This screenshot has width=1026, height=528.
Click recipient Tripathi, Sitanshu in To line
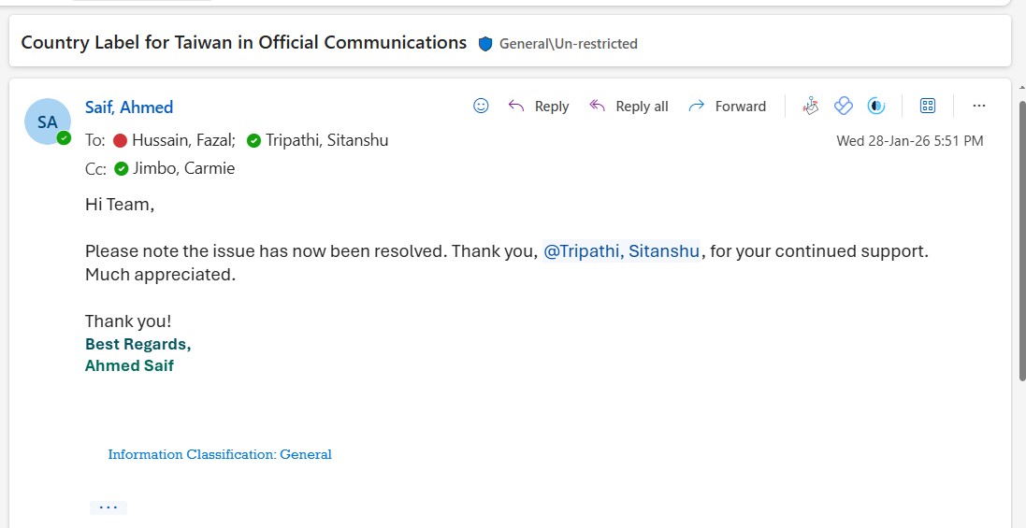tap(317, 140)
